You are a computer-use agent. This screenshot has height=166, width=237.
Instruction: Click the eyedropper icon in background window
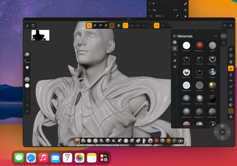(177, 16)
